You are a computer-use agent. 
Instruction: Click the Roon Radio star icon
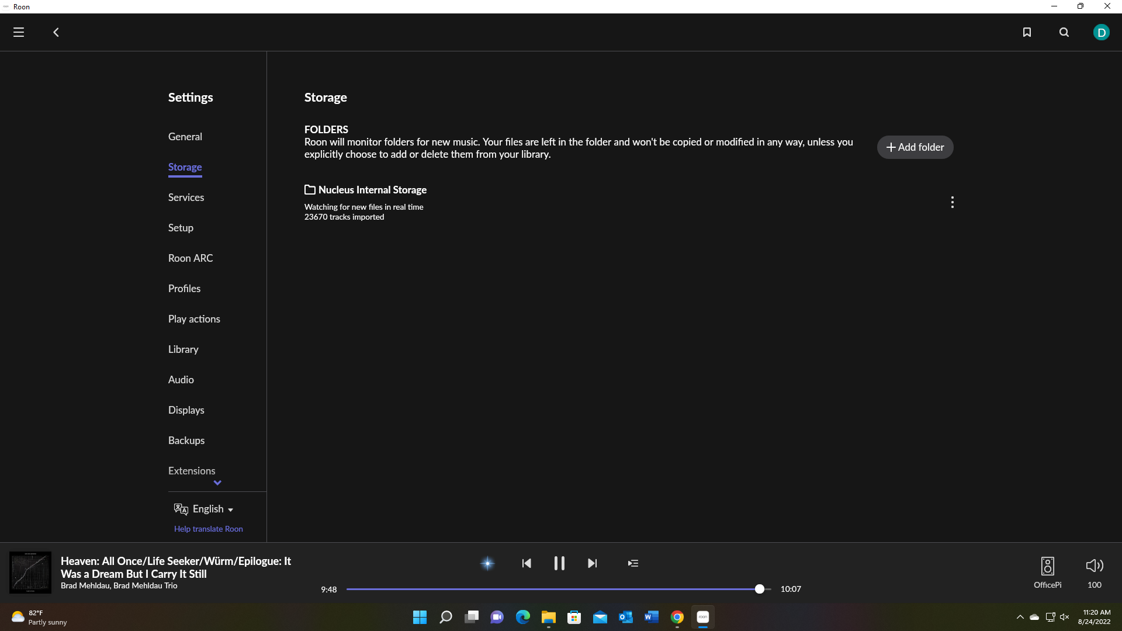(487, 563)
